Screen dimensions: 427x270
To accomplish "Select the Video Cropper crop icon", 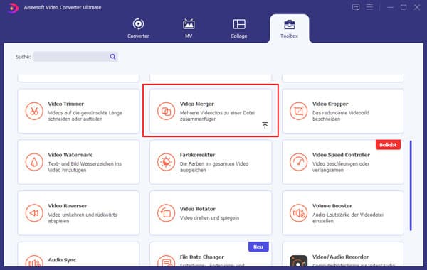I will click(x=298, y=111).
